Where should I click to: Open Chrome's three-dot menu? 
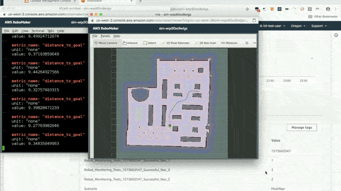(x=336, y=8)
